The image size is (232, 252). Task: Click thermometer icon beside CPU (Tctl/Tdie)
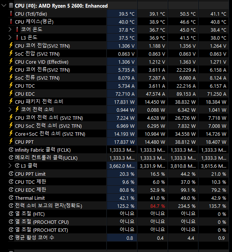pyautogui.click(x=11, y=14)
